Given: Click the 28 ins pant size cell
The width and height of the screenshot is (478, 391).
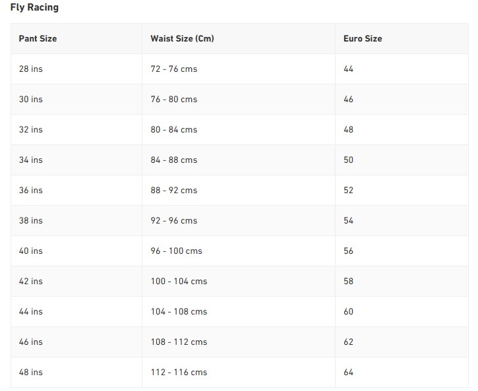Looking at the screenshot, I should [30, 69].
